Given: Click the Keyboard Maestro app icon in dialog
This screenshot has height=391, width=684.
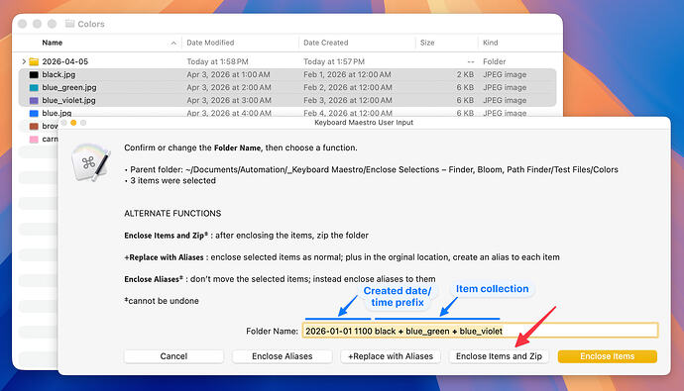Looking at the screenshot, I should point(91,162).
